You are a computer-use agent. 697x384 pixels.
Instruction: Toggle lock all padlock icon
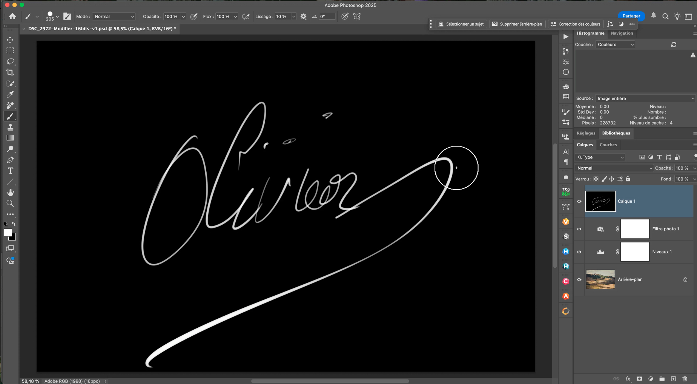pos(628,179)
